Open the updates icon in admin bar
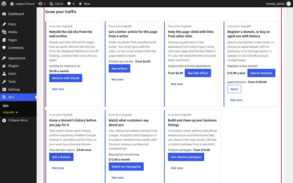293x183 pixels. [x=40, y=4]
